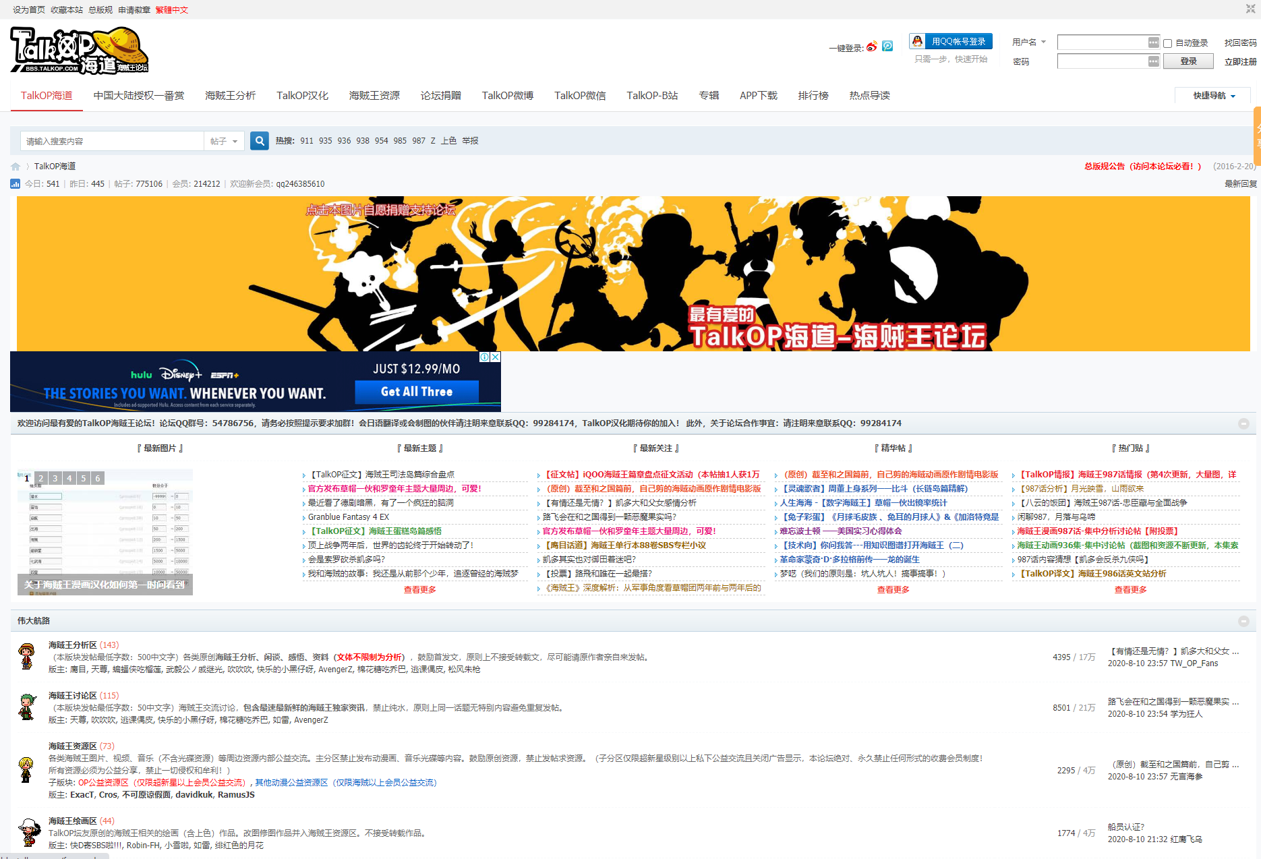Screen dimensions: 1261x859
Task: Log in with the 用QQ帐号登录 button
Action: [x=951, y=42]
